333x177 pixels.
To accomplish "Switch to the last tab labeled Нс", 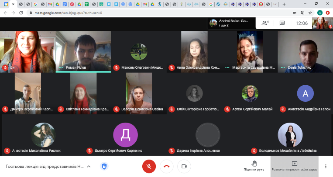I will (275, 4).
